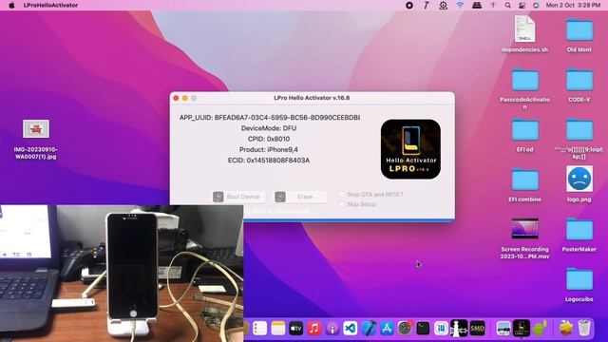Open Terminal from the Dock
This screenshot has height=342, width=608.
pos(423,329)
